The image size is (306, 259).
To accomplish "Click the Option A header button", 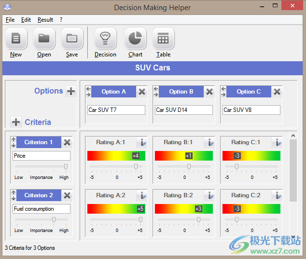I will 113,92.
